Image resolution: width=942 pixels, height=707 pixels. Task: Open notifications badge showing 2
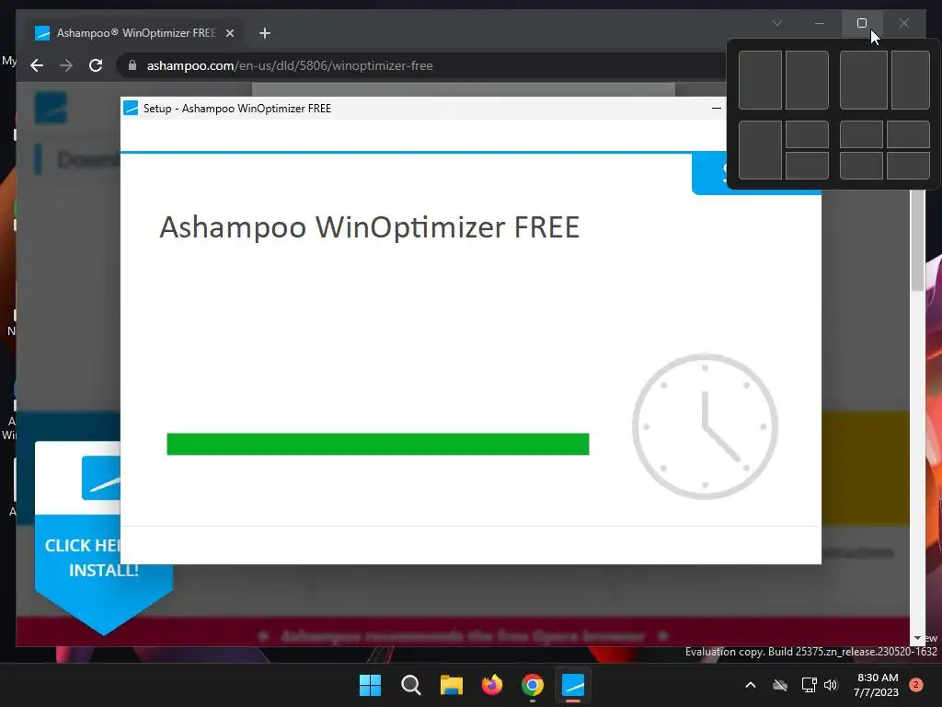point(915,685)
